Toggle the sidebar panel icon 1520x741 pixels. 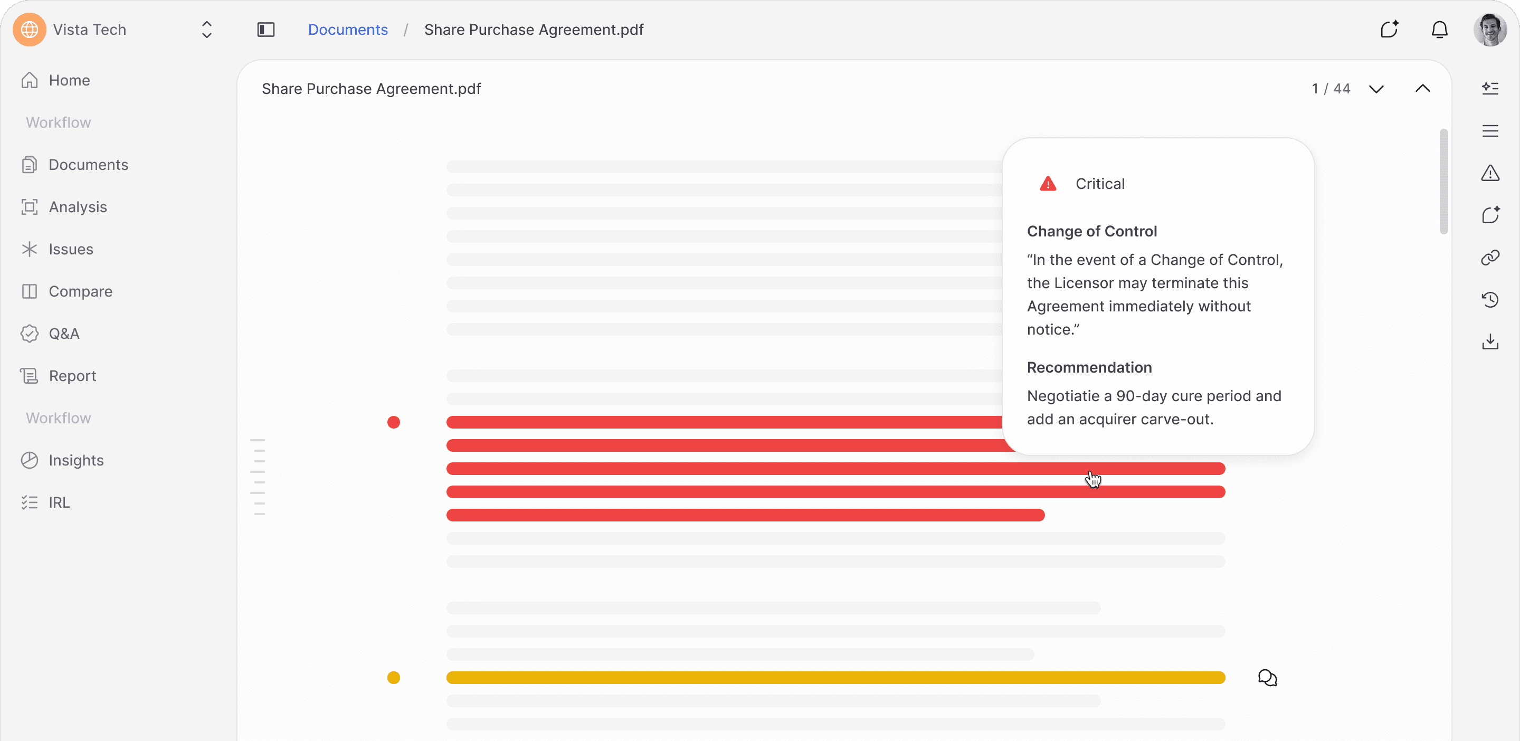click(x=265, y=30)
